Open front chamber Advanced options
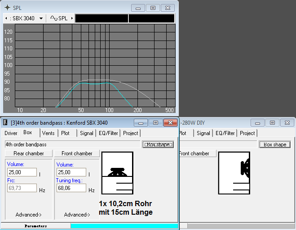The width and height of the screenshot is (296, 230). pyautogui.click(x=77, y=215)
